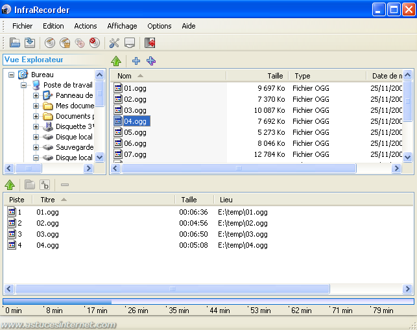
Task: Open the Fichier menu
Action: pyautogui.click(x=22, y=26)
